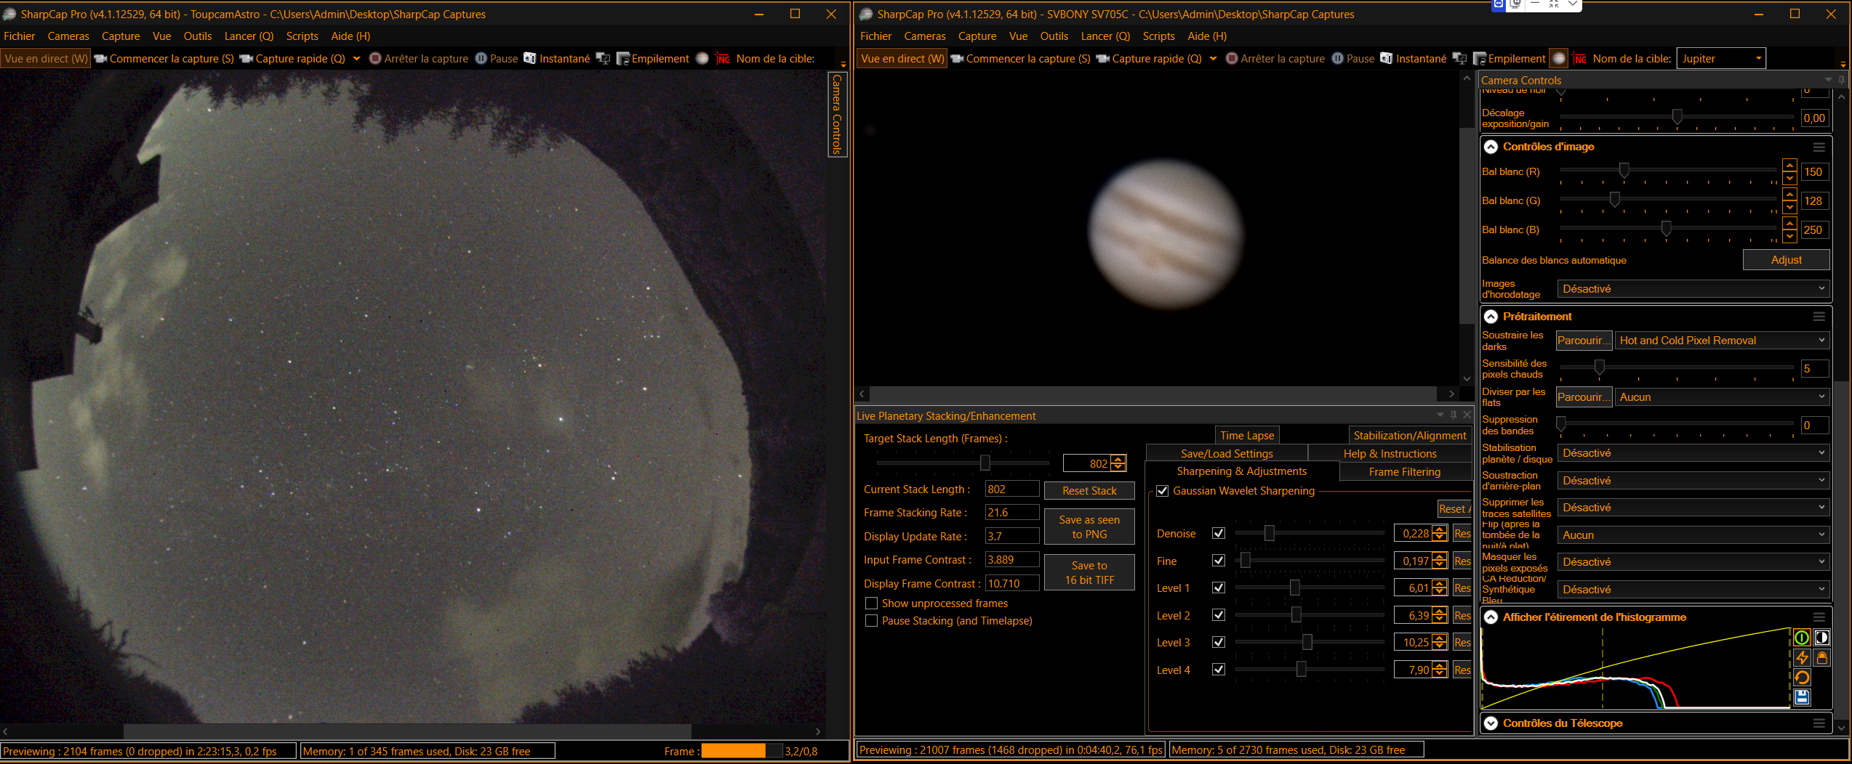Open Scripts menu in SVBONY window
Viewport: 1852px width, 764px height.
[1158, 36]
